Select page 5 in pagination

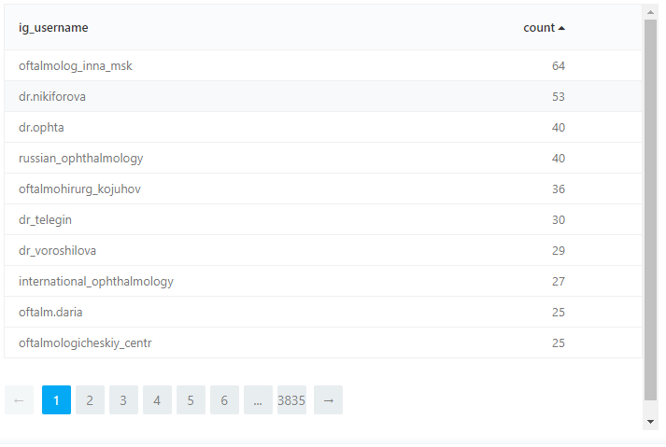[x=191, y=400]
